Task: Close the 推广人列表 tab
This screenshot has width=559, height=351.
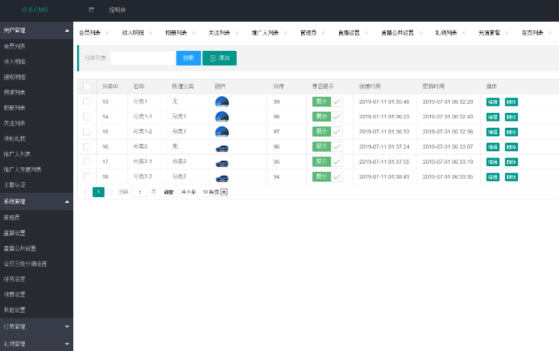Action: (285, 33)
